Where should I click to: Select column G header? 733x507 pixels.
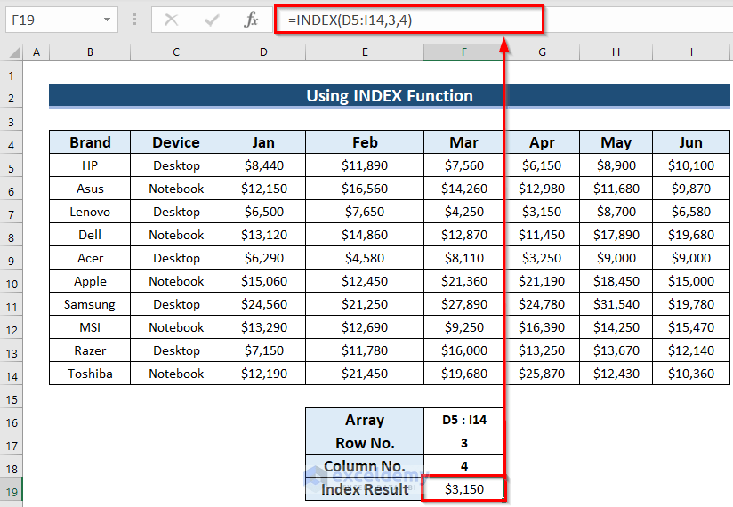click(542, 52)
